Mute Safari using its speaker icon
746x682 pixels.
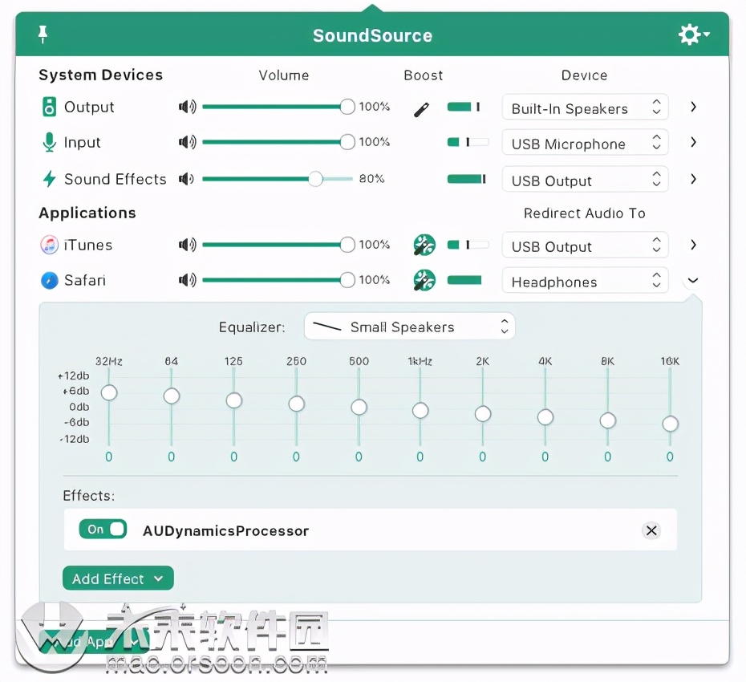(x=187, y=280)
